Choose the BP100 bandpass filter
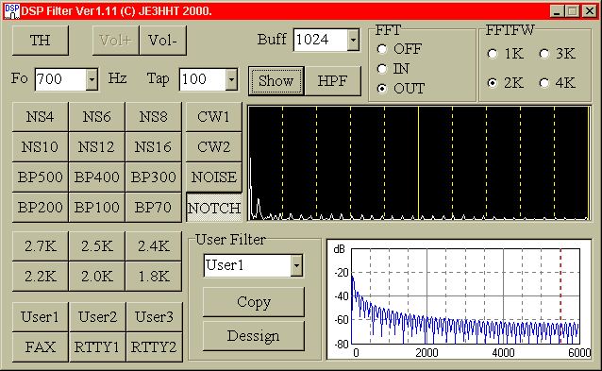 [97, 208]
